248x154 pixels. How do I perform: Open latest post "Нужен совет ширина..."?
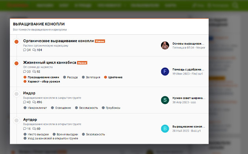pos(189,98)
